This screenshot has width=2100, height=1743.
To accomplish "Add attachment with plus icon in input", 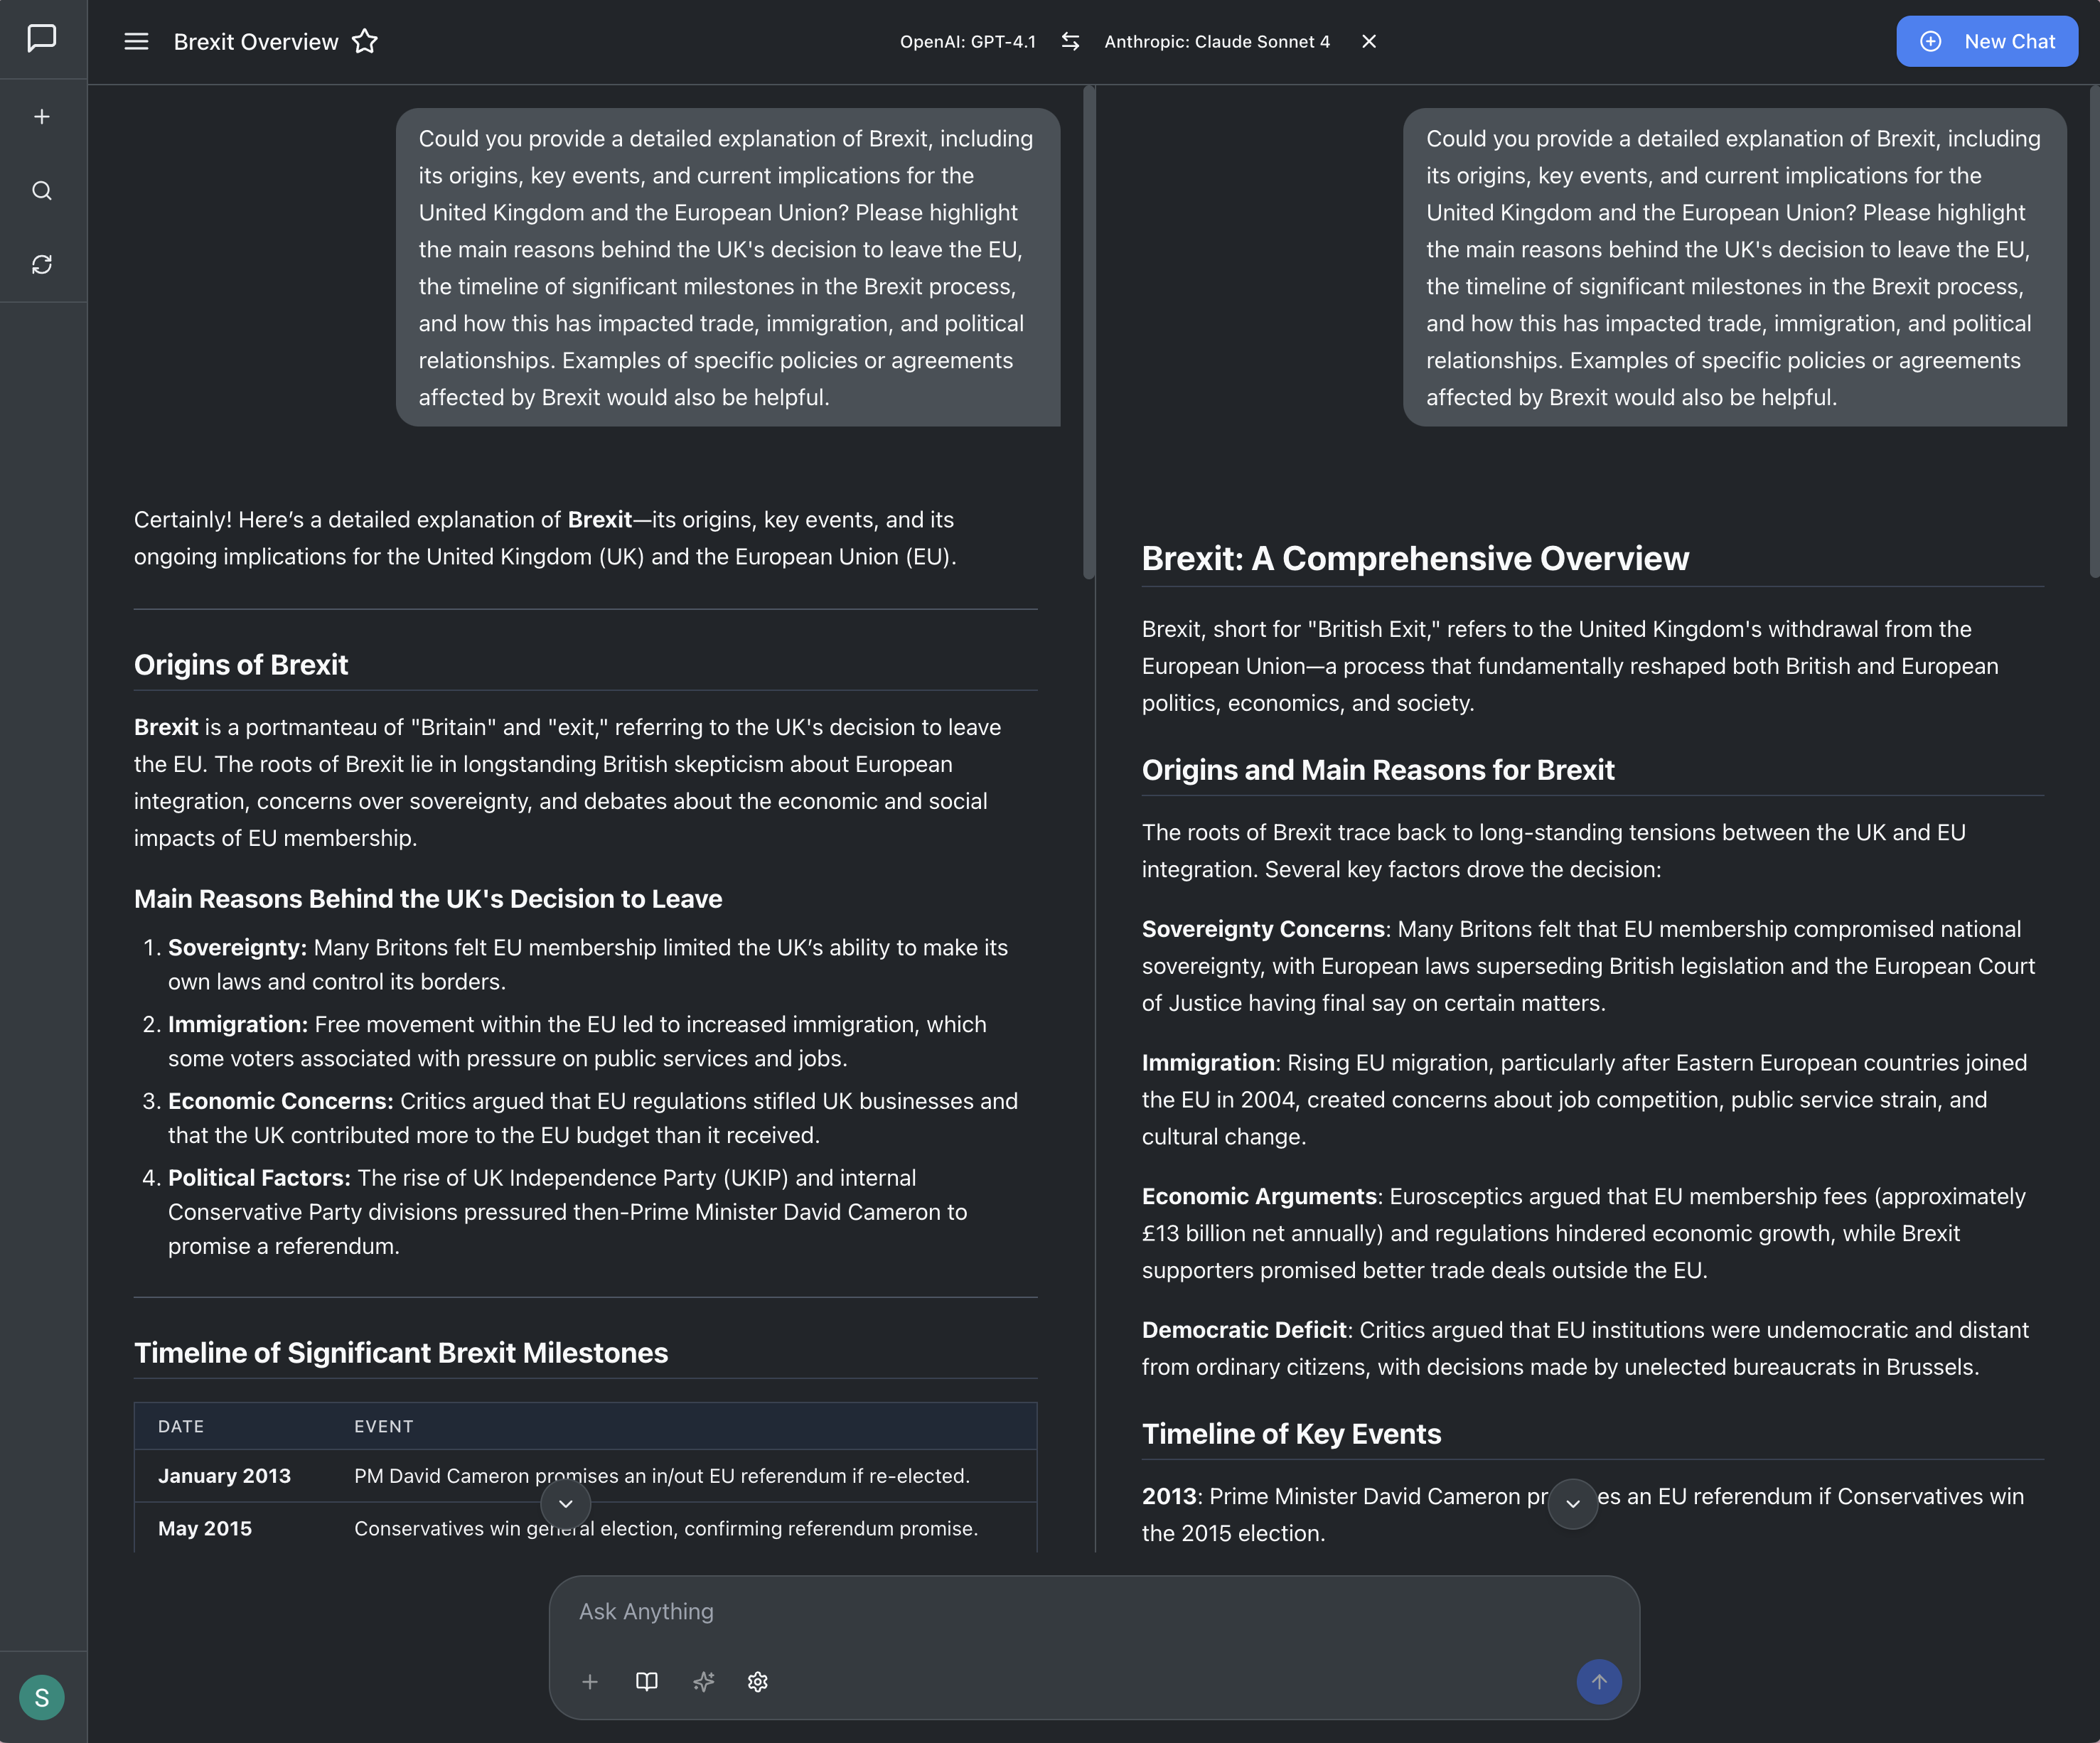I will click(x=590, y=1682).
